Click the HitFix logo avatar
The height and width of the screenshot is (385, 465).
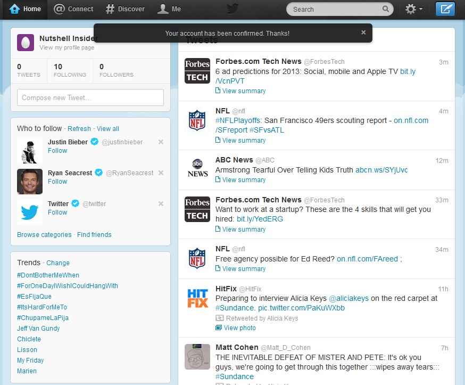point(197,298)
